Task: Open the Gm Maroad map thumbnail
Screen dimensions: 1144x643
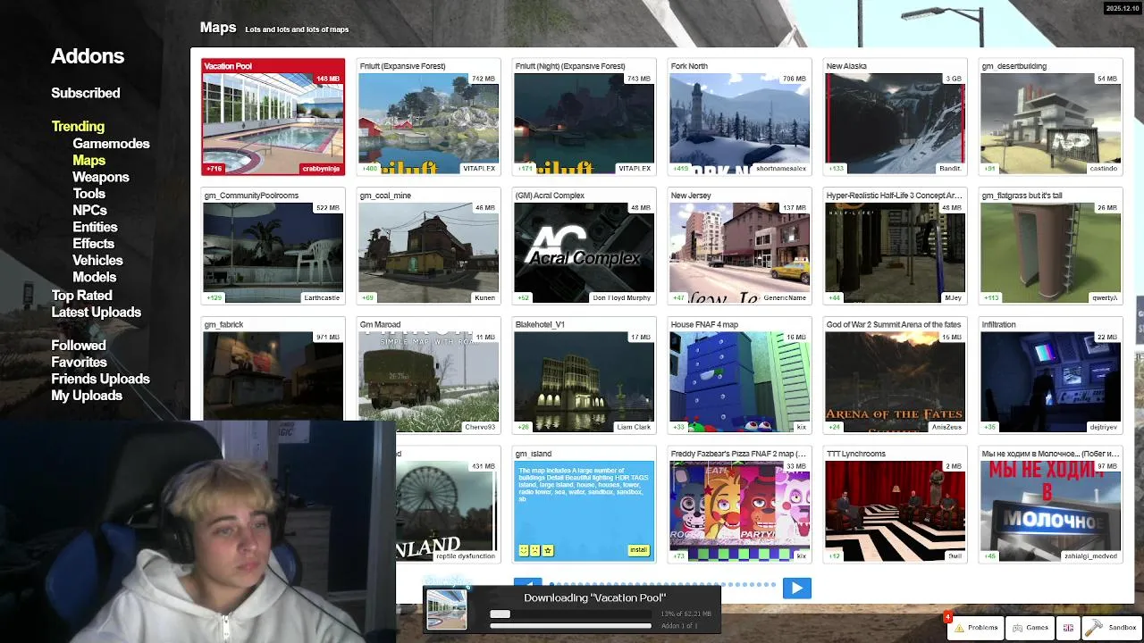Action: click(428, 376)
